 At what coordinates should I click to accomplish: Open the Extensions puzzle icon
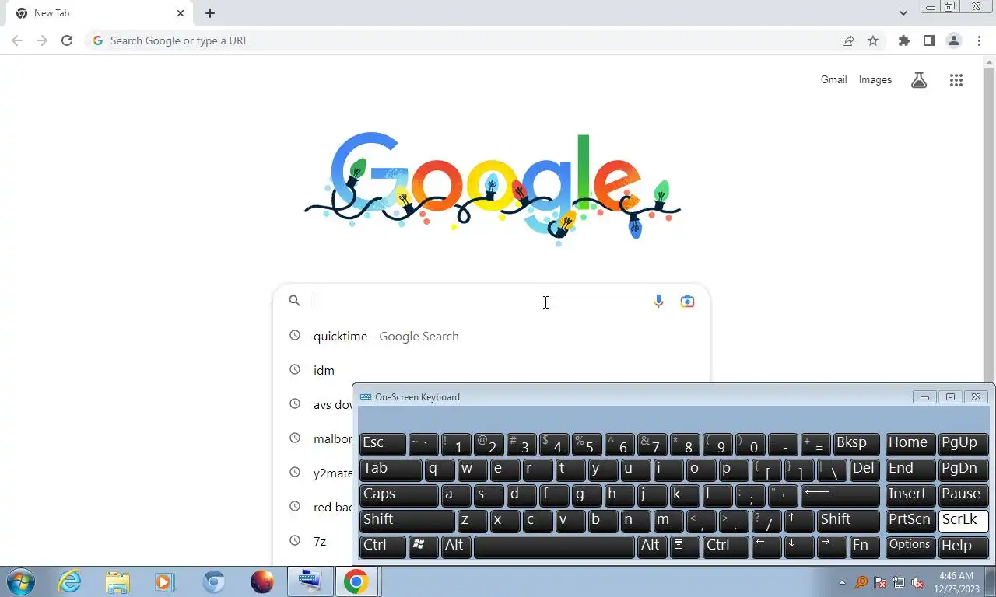903,40
